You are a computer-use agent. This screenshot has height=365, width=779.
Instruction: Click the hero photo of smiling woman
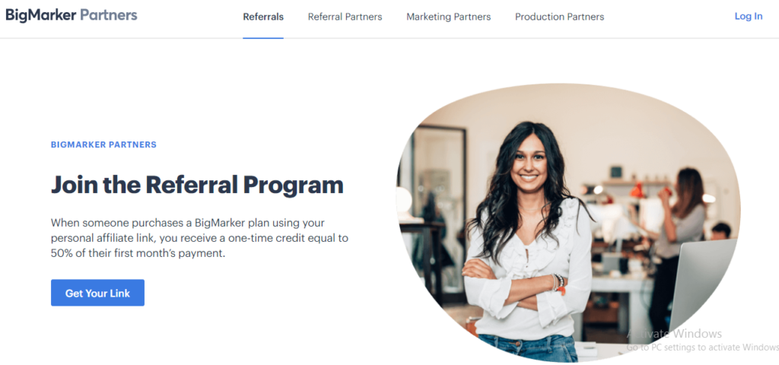[568, 223]
